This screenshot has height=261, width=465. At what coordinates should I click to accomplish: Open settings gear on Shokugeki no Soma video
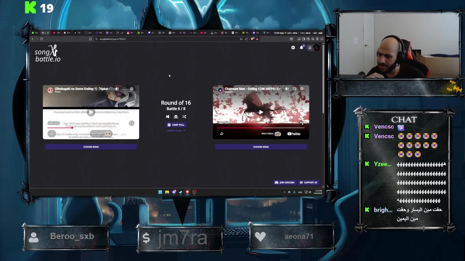[x=132, y=89]
